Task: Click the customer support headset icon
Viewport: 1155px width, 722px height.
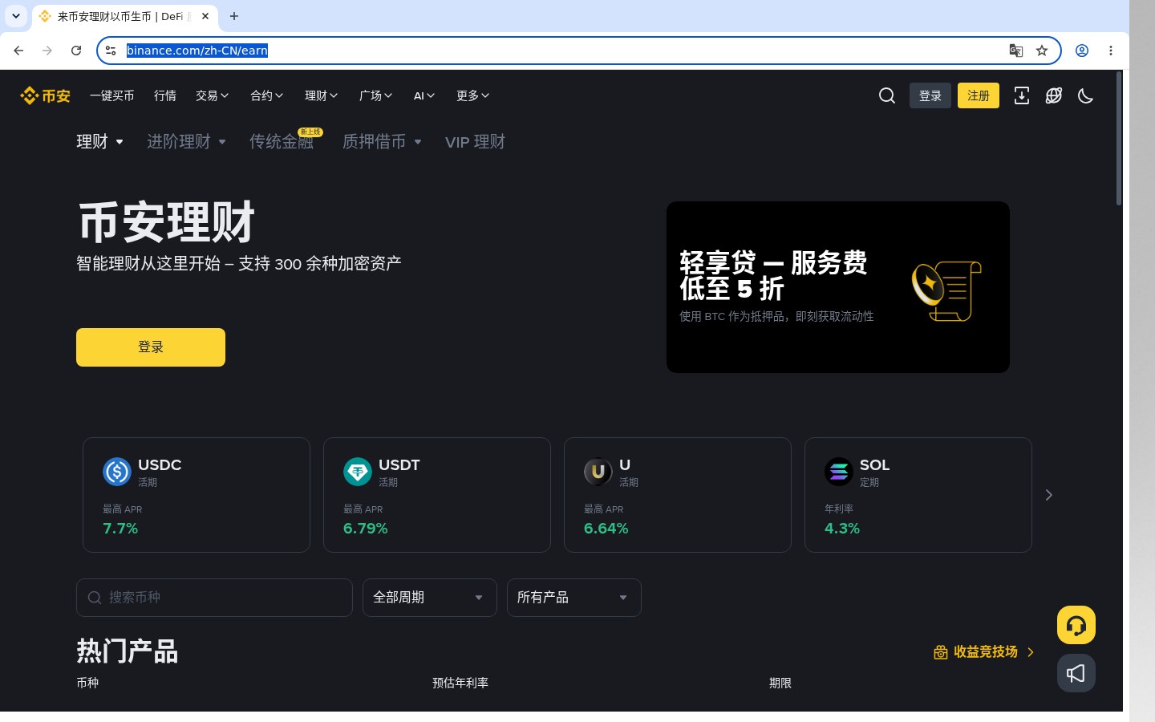Action: pyautogui.click(x=1076, y=625)
